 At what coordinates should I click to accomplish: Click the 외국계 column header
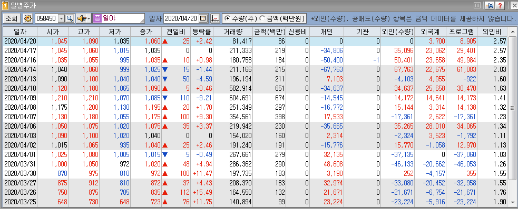tap(431, 32)
